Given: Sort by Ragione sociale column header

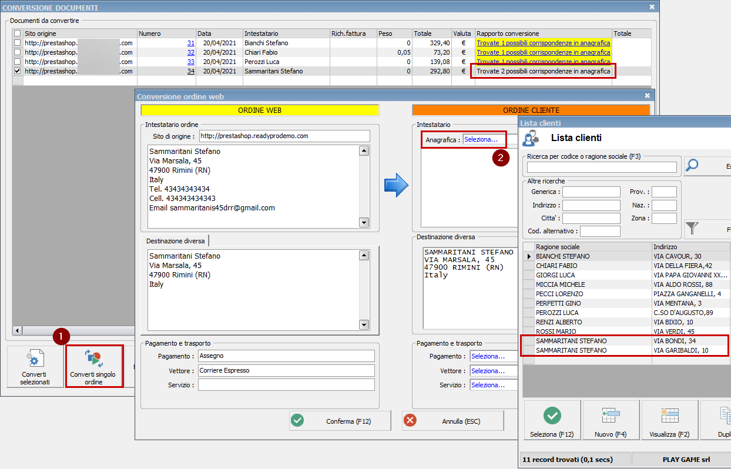Looking at the screenshot, I should point(593,247).
